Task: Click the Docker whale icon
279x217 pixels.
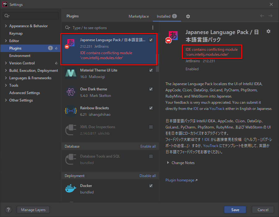Action: pyautogui.click(x=71, y=189)
